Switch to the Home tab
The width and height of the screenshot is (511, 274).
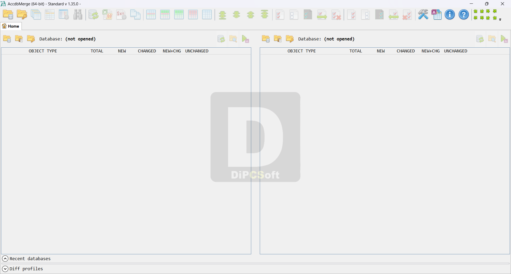pyautogui.click(x=11, y=26)
